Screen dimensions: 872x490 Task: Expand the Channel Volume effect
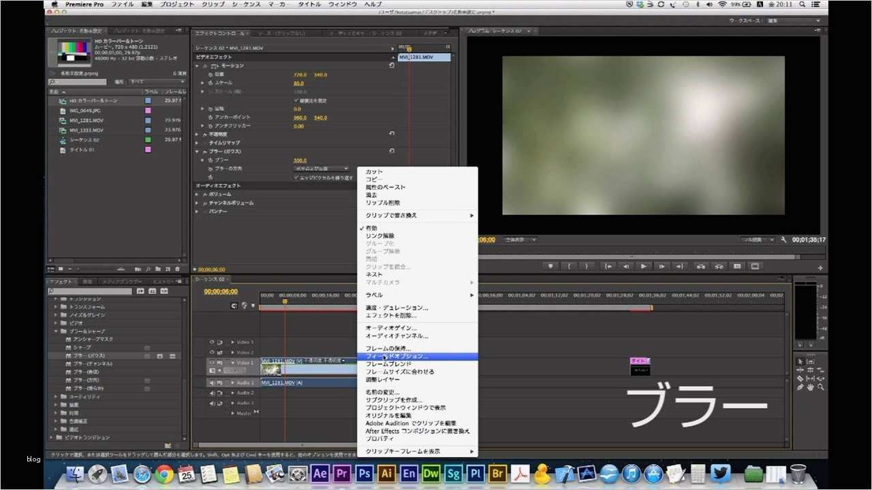point(198,203)
